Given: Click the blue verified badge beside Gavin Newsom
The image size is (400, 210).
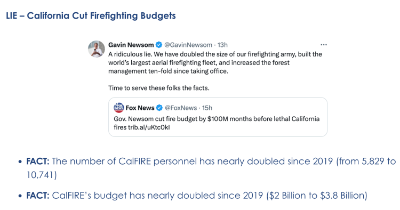Looking at the screenshot, I should click(x=159, y=45).
